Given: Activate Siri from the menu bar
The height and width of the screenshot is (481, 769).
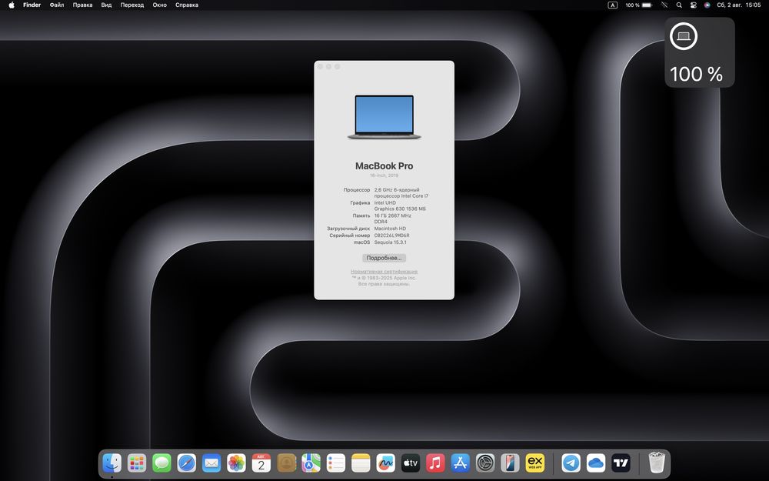Looking at the screenshot, I should coord(707,5).
